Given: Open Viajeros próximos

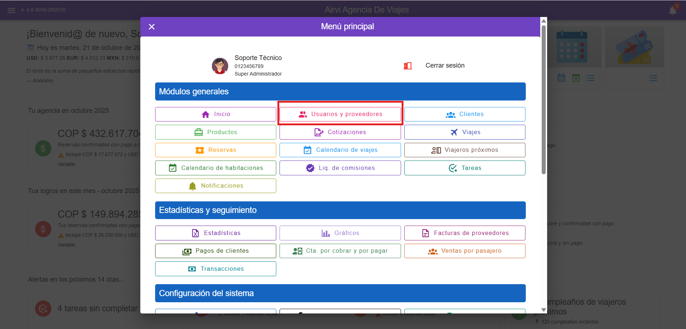Looking at the screenshot, I should [465, 150].
